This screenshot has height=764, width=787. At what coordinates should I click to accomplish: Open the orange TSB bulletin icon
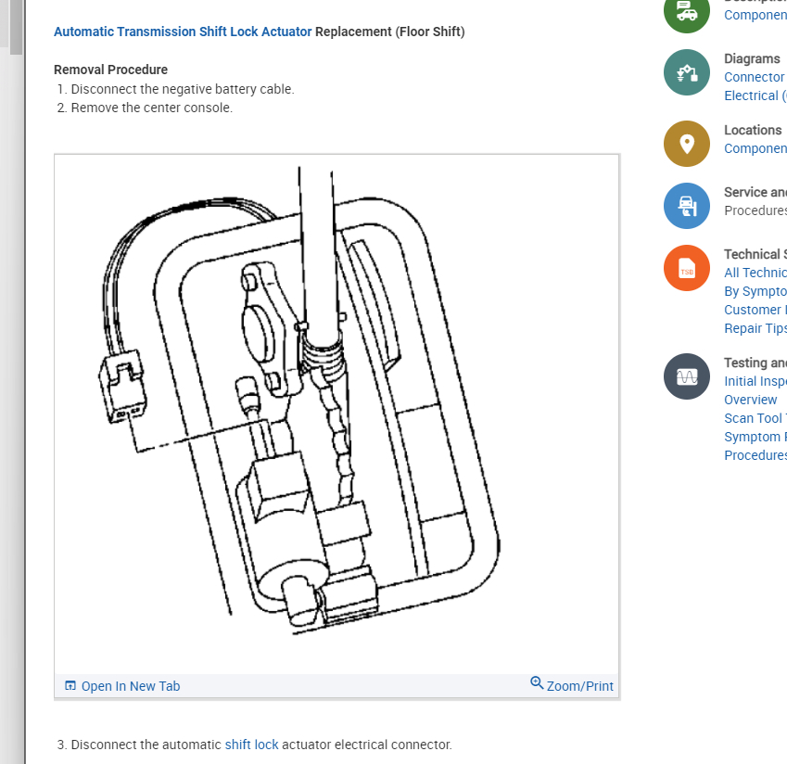pyautogui.click(x=687, y=268)
